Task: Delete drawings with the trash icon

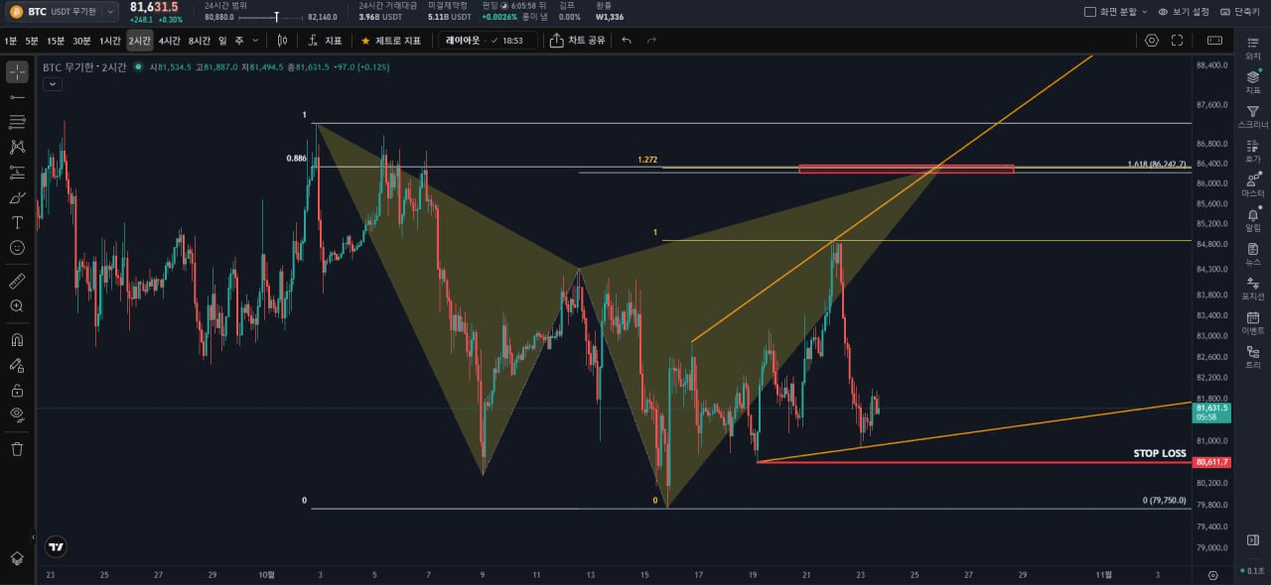Action: 17,449
